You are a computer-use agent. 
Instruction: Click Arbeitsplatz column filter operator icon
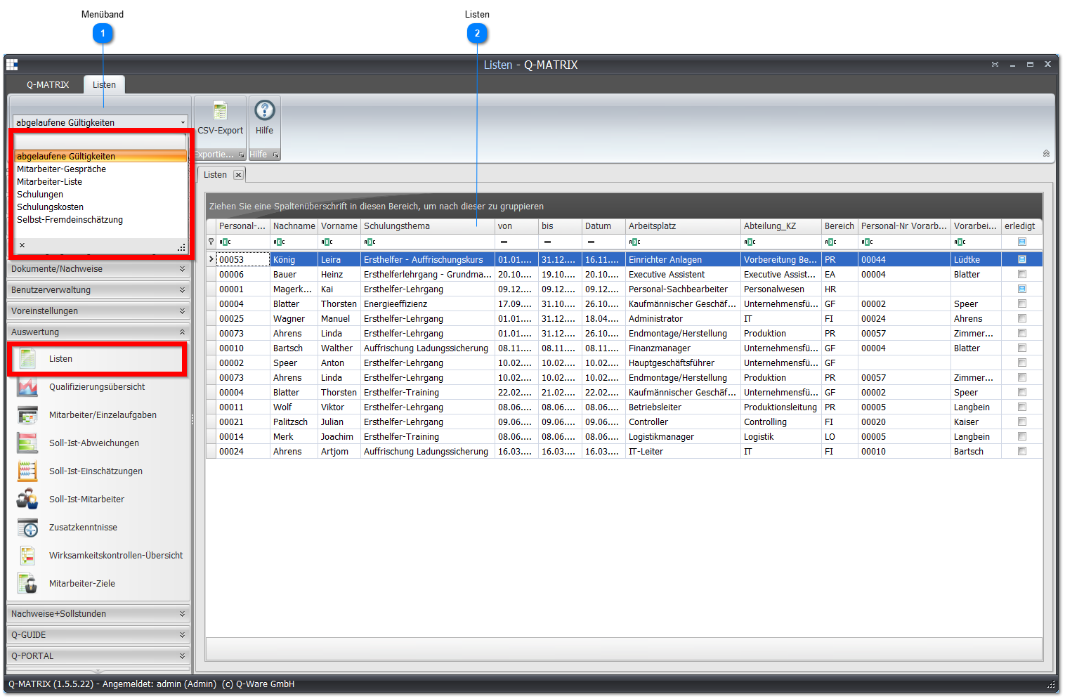tap(634, 242)
